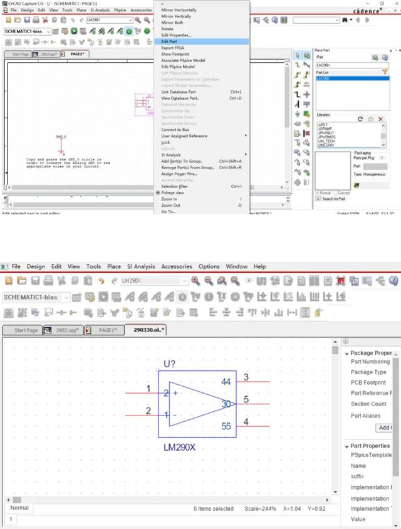Click the part list filter funnel icon
Image resolution: width=401 pixels, height=529 pixels.
[385, 72]
